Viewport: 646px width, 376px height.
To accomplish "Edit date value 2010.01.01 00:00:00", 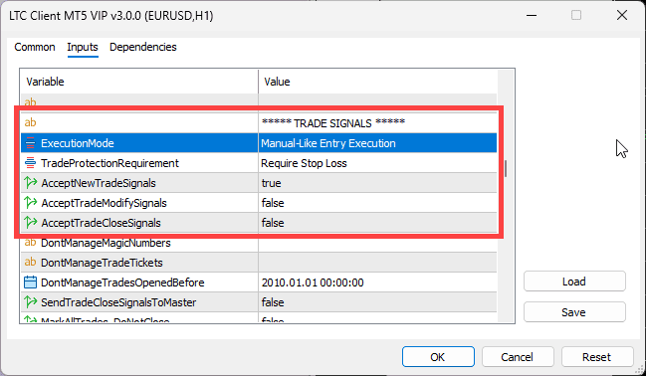I will (x=313, y=282).
